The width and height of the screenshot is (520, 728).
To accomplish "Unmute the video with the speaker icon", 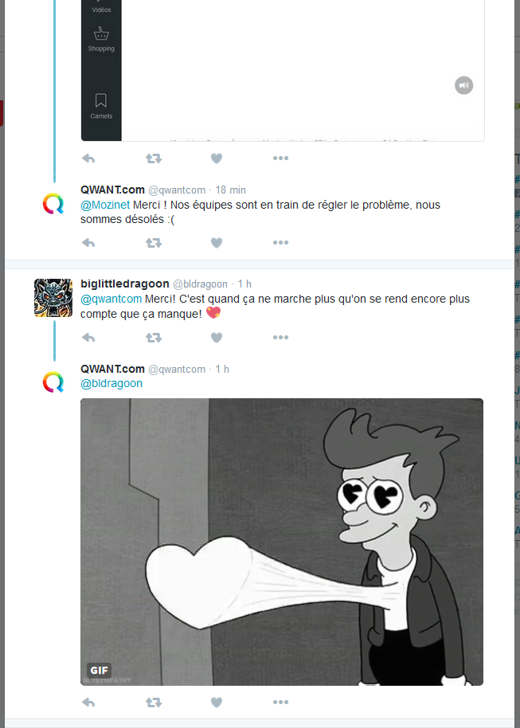I will pos(463,85).
